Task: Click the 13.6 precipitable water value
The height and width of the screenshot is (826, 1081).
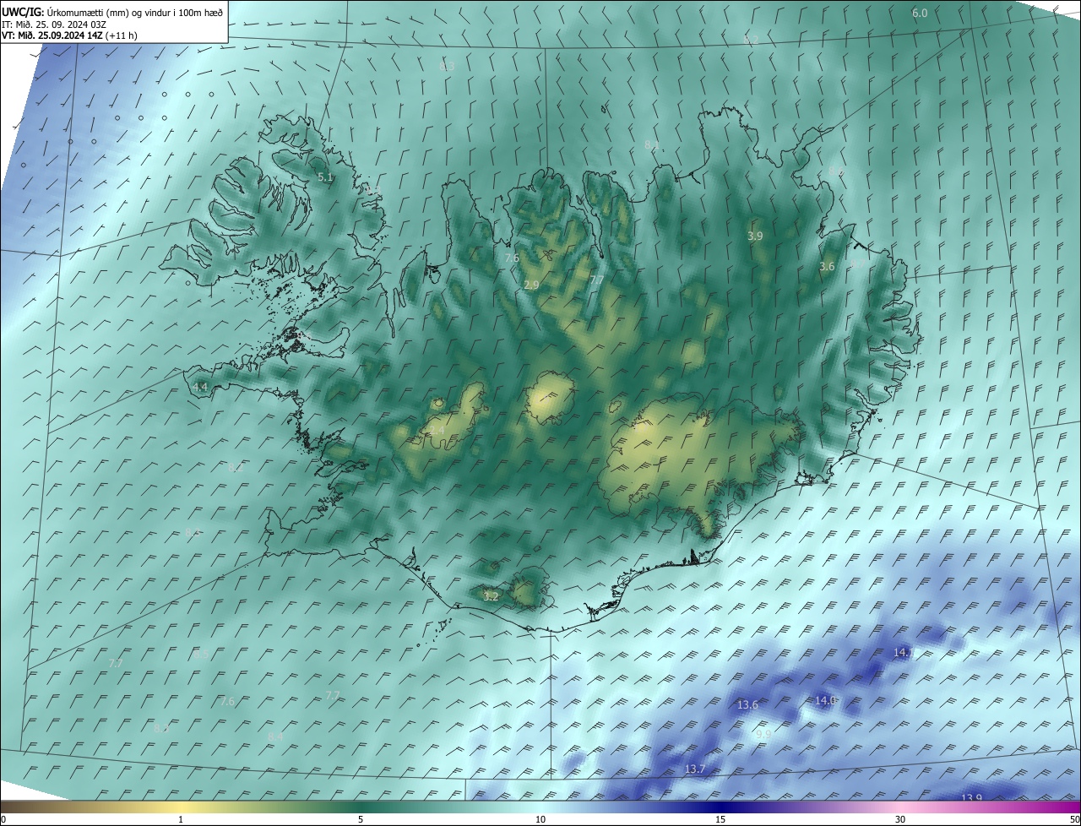Action: (747, 704)
